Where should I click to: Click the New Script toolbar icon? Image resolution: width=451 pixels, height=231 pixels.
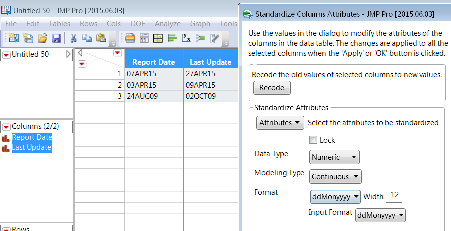click(x=28, y=38)
